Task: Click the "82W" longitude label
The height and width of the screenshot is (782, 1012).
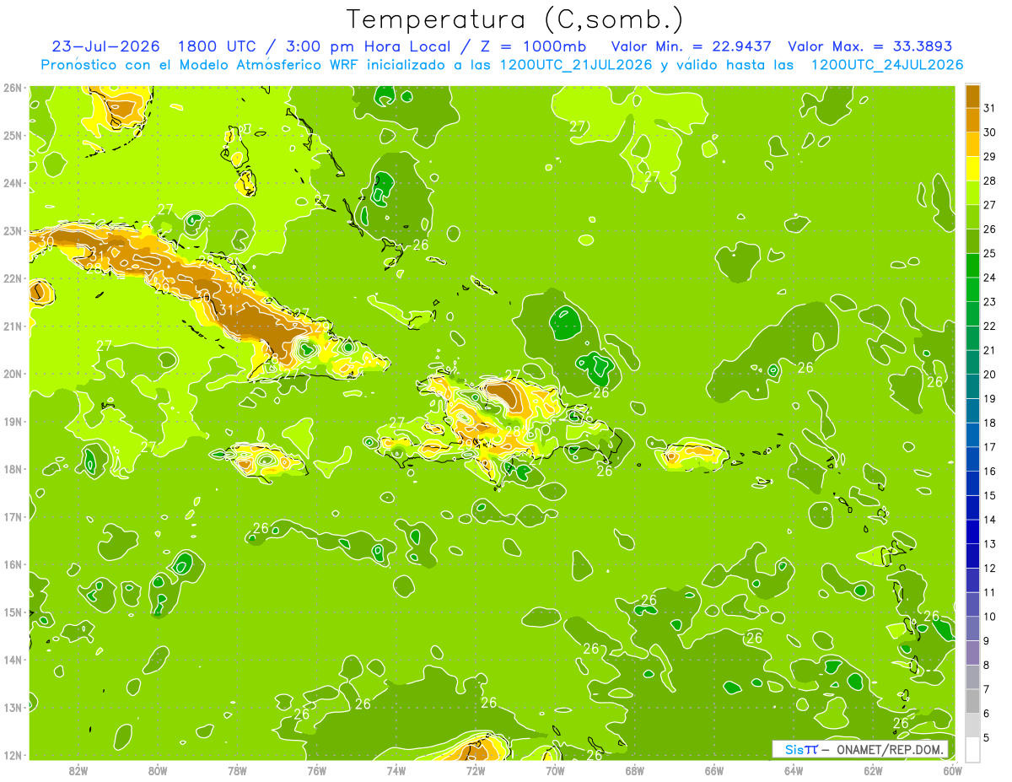Action: [78, 770]
